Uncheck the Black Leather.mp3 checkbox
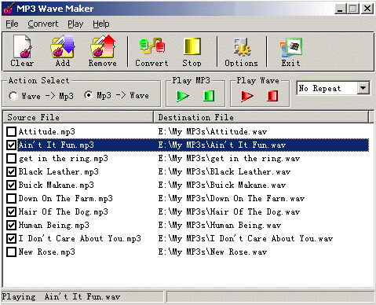Viewport: 376px width, 305px height. pyautogui.click(x=11, y=171)
